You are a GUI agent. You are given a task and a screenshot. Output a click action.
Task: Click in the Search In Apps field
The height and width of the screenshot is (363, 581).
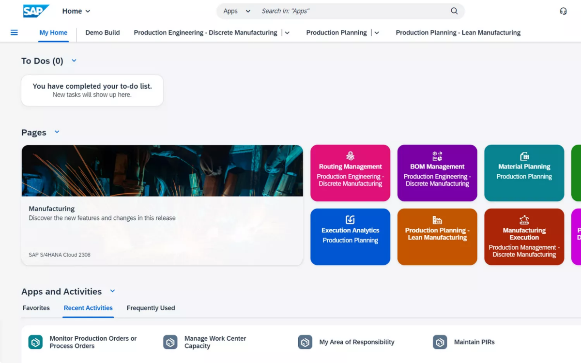click(353, 11)
